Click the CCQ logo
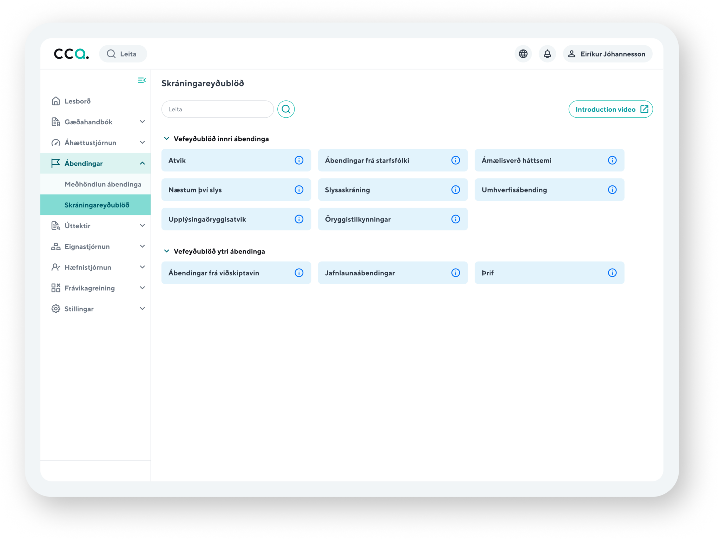The image size is (719, 539). [x=71, y=54]
